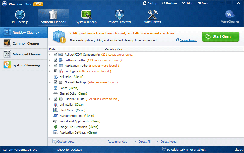The image size is (244, 153).
Task: Switch to the Registry Cleaner tab
Action: (x=24, y=33)
